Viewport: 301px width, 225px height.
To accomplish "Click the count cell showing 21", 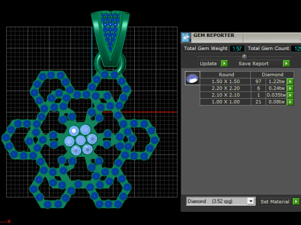I will tap(258, 102).
